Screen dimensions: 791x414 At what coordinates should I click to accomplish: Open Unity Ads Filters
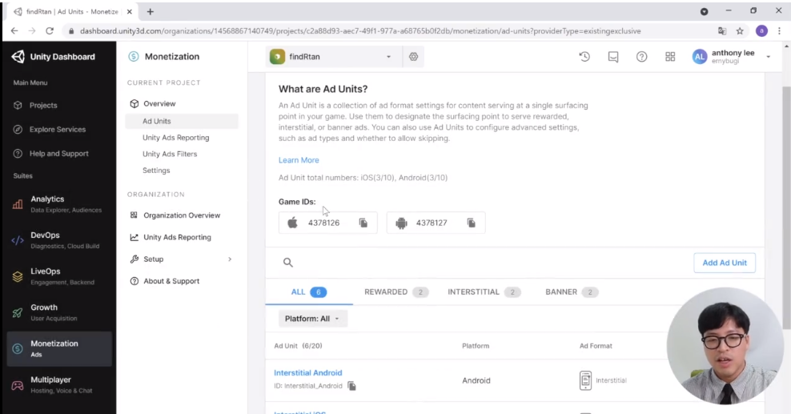click(170, 155)
